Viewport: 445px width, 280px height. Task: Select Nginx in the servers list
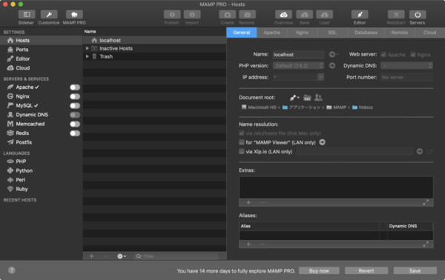tap(23, 96)
